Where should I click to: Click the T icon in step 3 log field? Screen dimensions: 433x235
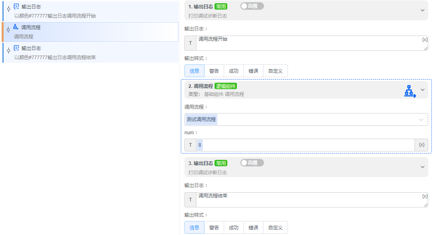[x=190, y=199]
